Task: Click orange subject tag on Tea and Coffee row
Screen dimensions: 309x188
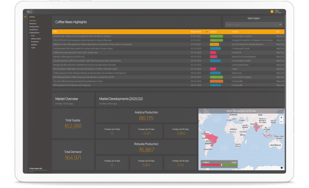Action: [x=216, y=81]
